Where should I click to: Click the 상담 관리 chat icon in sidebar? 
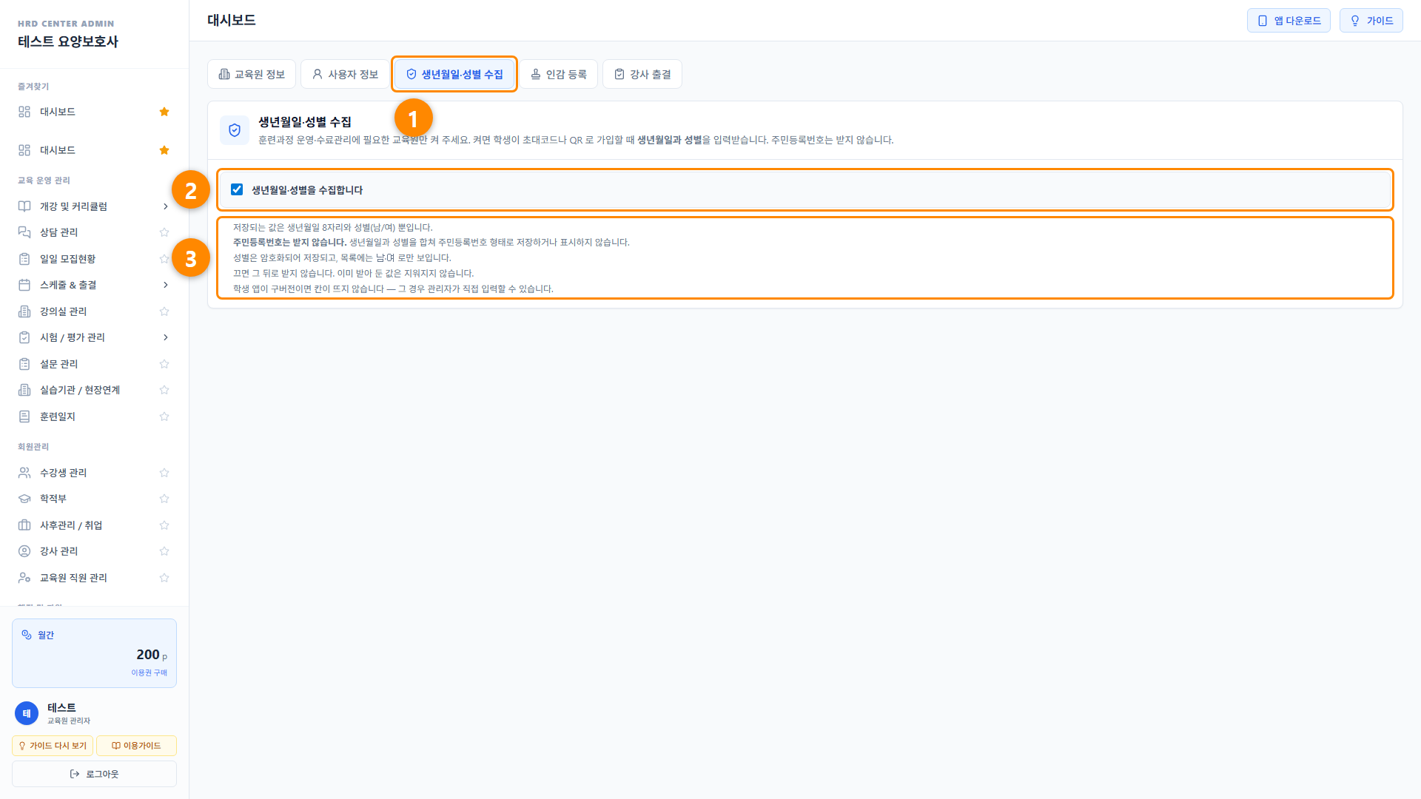(24, 232)
